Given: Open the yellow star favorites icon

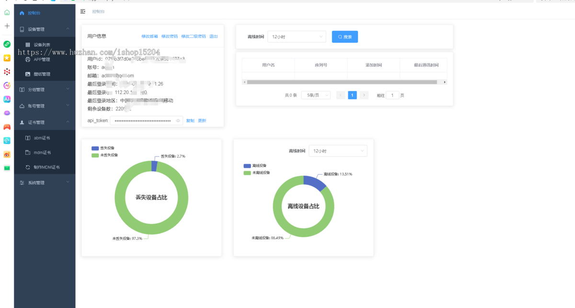Looking at the screenshot, I should pos(7,58).
